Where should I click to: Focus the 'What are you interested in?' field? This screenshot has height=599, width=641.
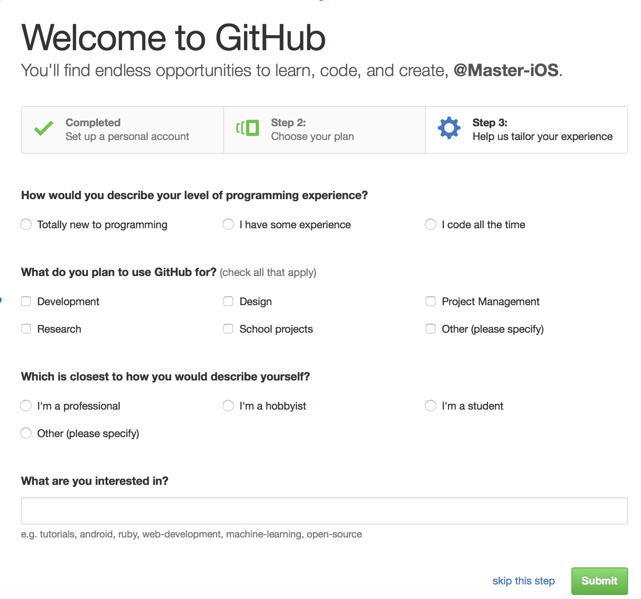[x=325, y=511]
